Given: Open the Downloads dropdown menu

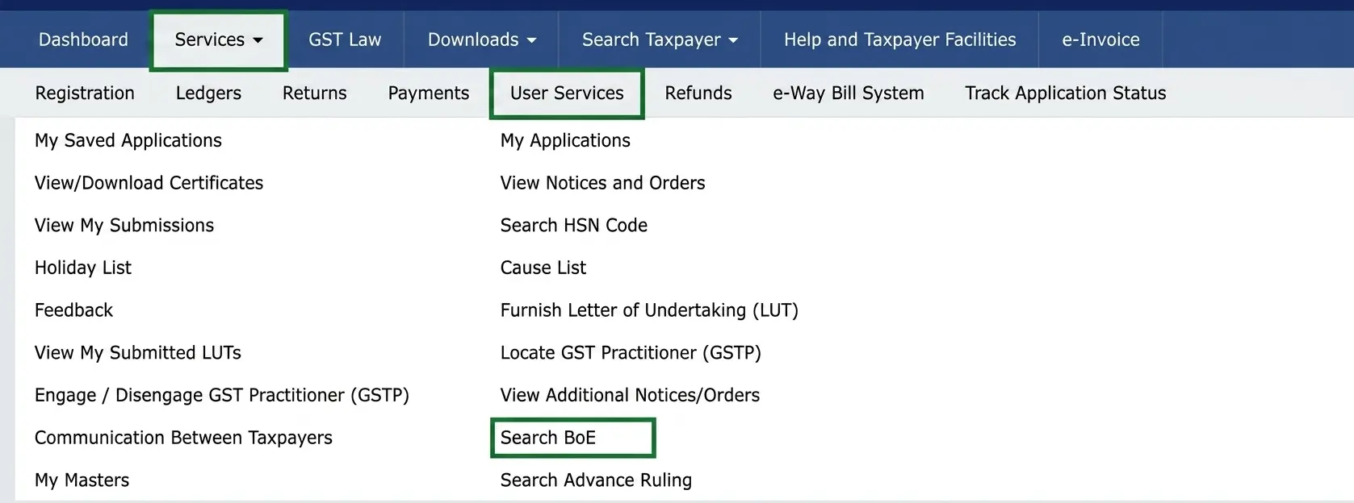Looking at the screenshot, I should click(x=481, y=39).
